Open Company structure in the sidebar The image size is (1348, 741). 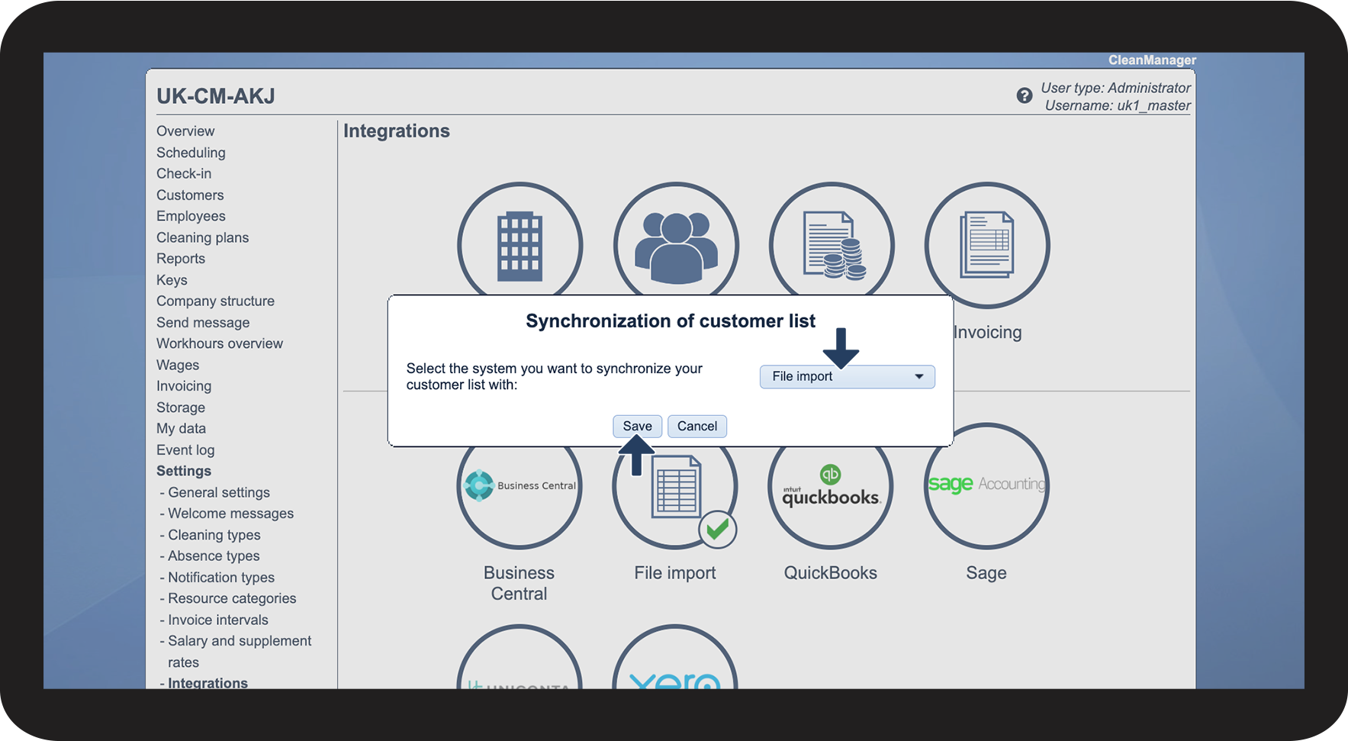[215, 301]
